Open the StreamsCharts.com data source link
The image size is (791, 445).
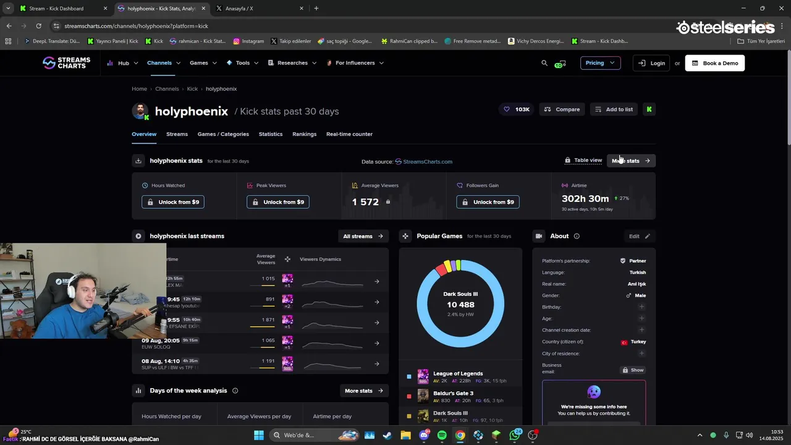424,162
